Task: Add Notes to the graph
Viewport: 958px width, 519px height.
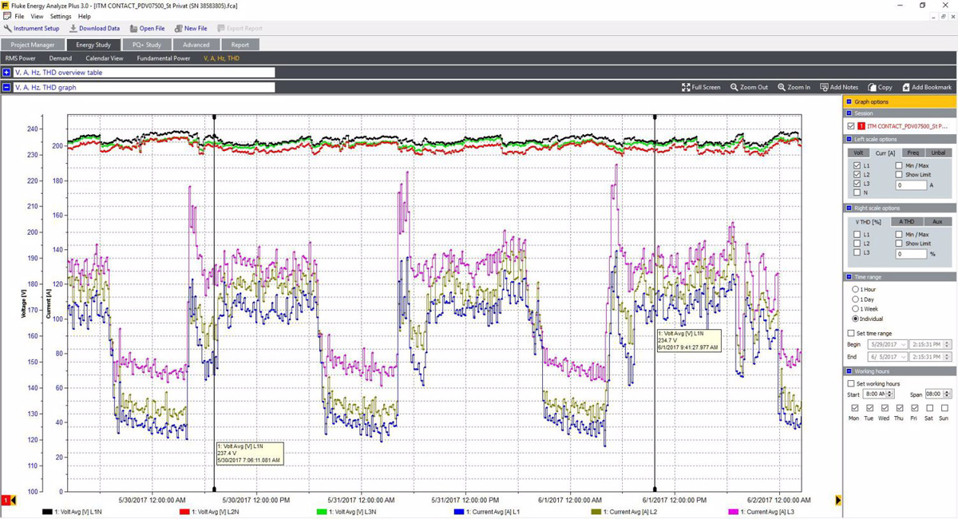Action: 839,87
